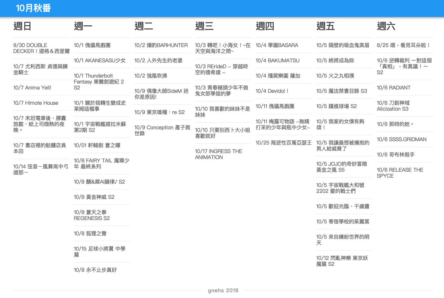
Task: Click 10/3 RErideD 穿越時空的德希達 listing
Action: (221, 70)
